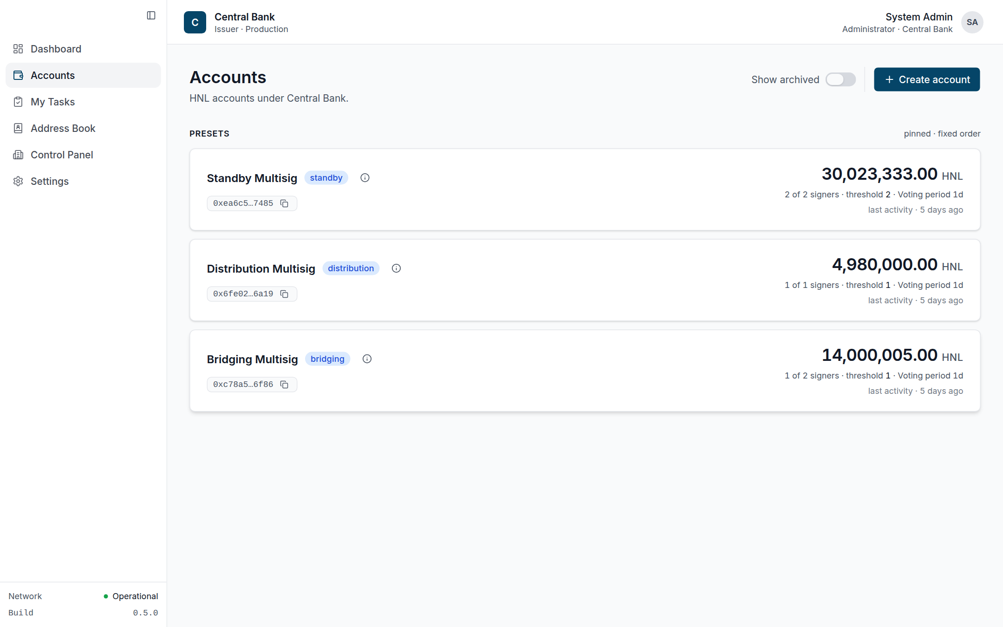Click the Address Book contact icon

(x=18, y=128)
